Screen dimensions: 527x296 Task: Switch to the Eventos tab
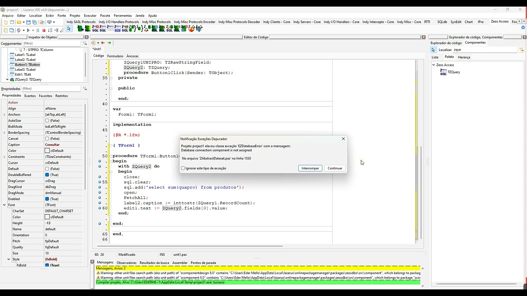tap(30, 96)
